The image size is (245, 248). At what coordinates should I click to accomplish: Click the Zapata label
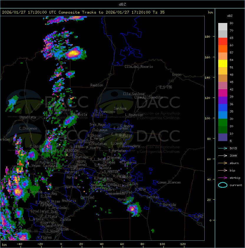click(65, 219)
